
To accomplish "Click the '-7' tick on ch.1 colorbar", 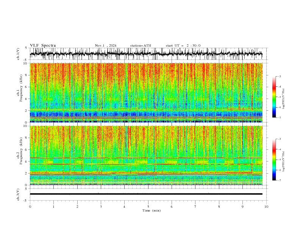I will [x=279, y=118].
